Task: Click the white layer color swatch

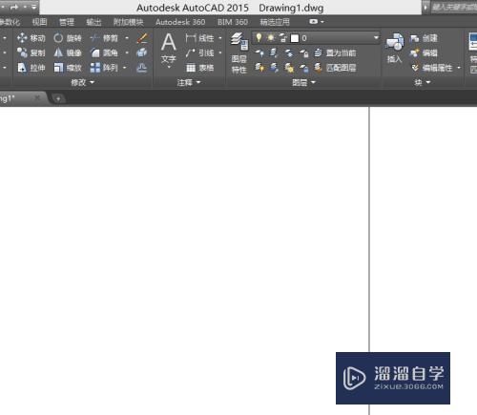Action: point(295,38)
